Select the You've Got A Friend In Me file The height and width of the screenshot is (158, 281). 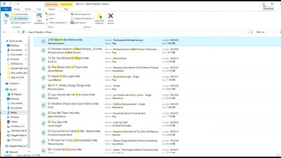(157, 133)
